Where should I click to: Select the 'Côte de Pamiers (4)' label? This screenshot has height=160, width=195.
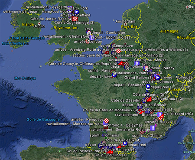[x=118, y=150]
